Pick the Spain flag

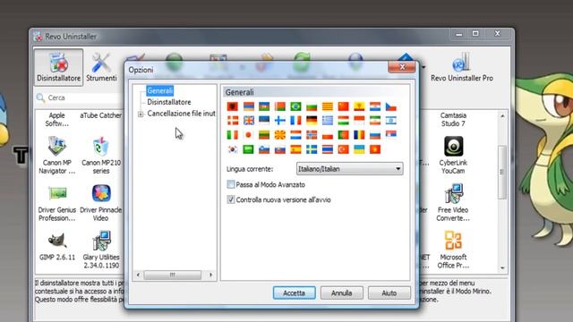tap(295, 149)
